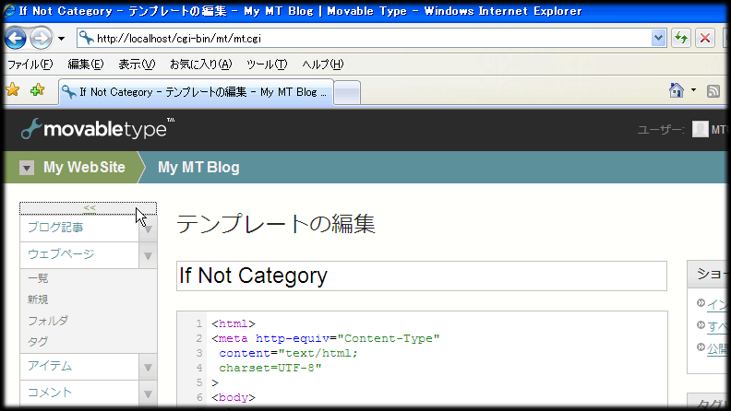The image size is (731, 411).
Task: Collapse the sidebar with << bar
Action: 89,208
